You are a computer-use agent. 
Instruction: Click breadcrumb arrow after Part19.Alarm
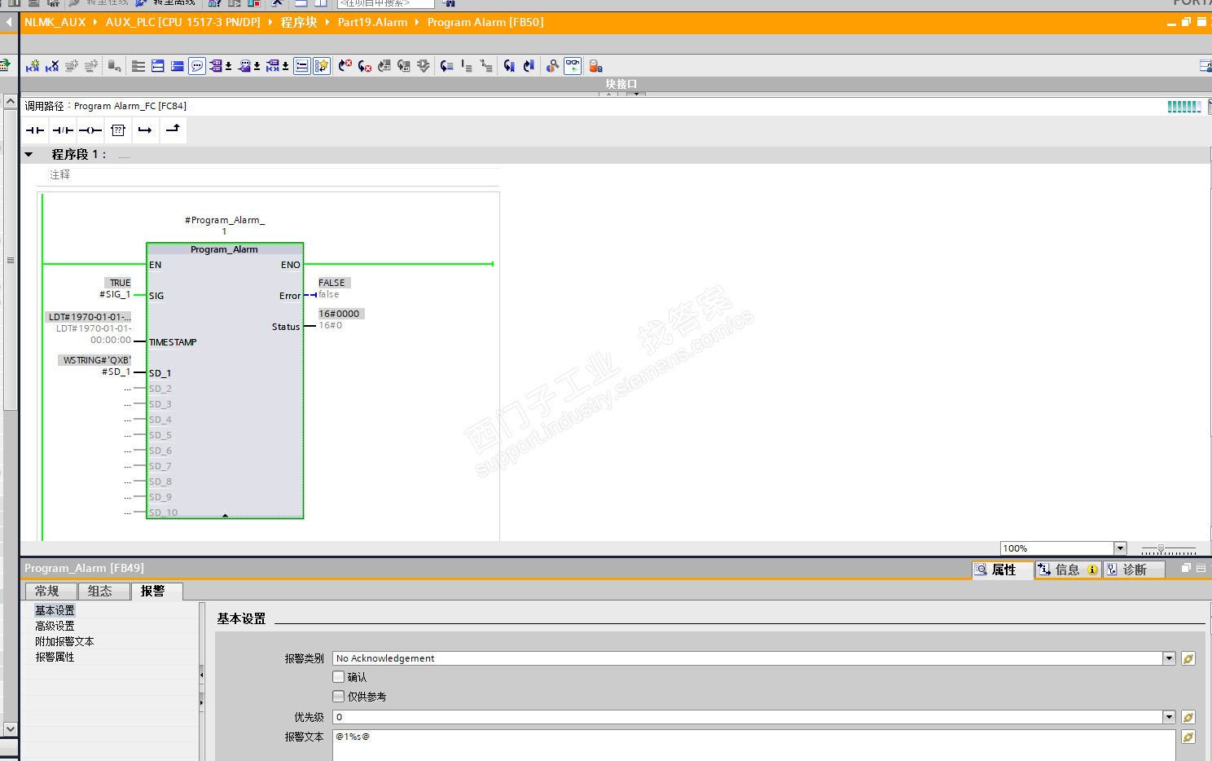click(x=417, y=22)
